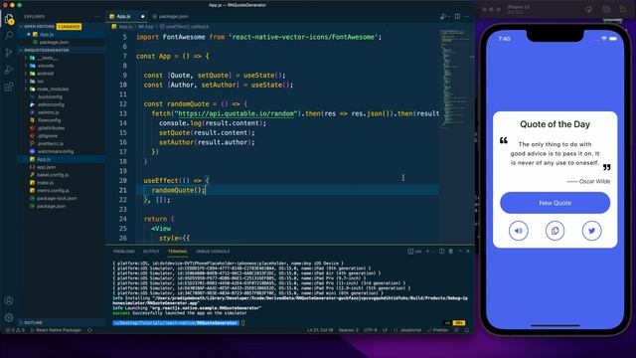Expand the Outline section
Image resolution: width=636 pixels, height=358 pixels.
coord(33,322)
